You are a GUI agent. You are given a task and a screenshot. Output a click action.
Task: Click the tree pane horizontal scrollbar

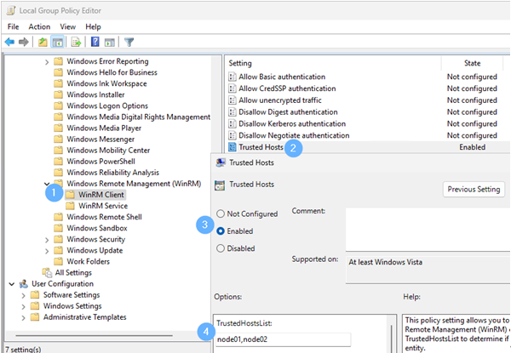pos(94,335)
